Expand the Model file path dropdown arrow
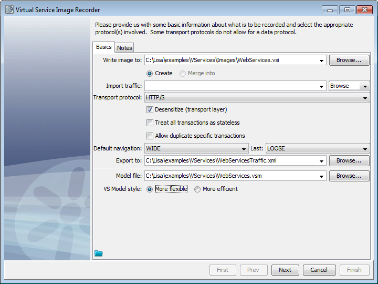The width and height of the screenshot is (378, 284). 321,176
